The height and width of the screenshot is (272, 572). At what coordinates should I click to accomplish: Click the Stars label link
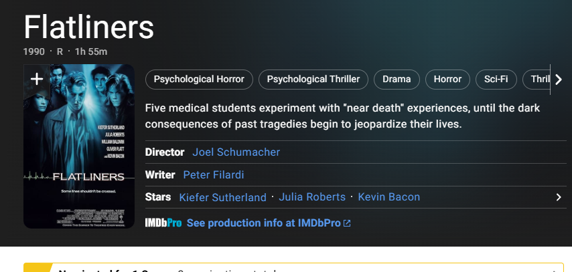[x=158, y=197]
